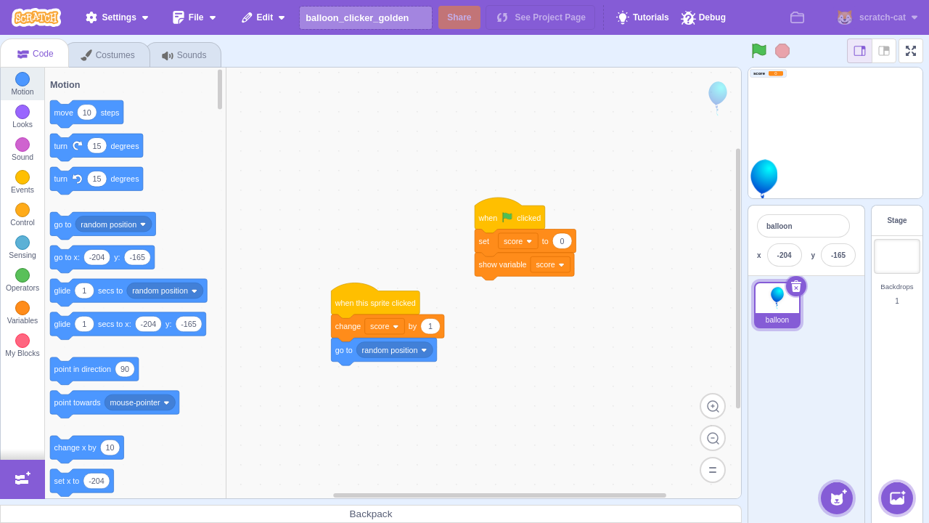Image resolution: width=929 pixels, height=523 pixels.
Task: Click the balloon sprite on the stage
Action: point(764,178)
